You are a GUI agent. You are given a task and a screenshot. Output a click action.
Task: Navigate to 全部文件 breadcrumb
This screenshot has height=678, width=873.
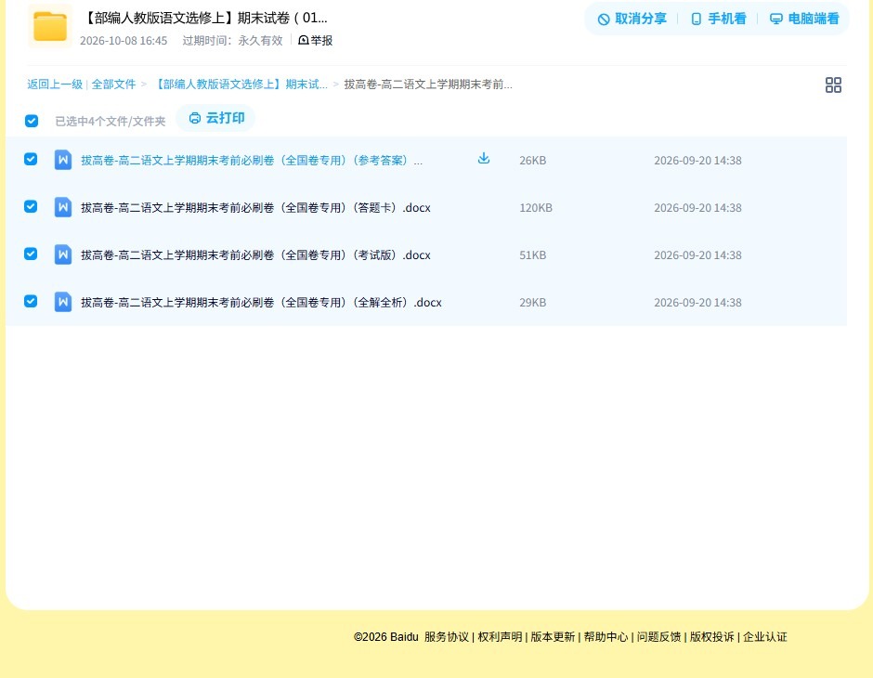[113, 85]
